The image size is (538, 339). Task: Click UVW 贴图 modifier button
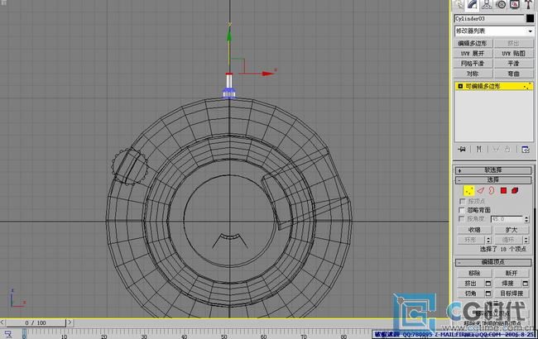pos(514,54)
